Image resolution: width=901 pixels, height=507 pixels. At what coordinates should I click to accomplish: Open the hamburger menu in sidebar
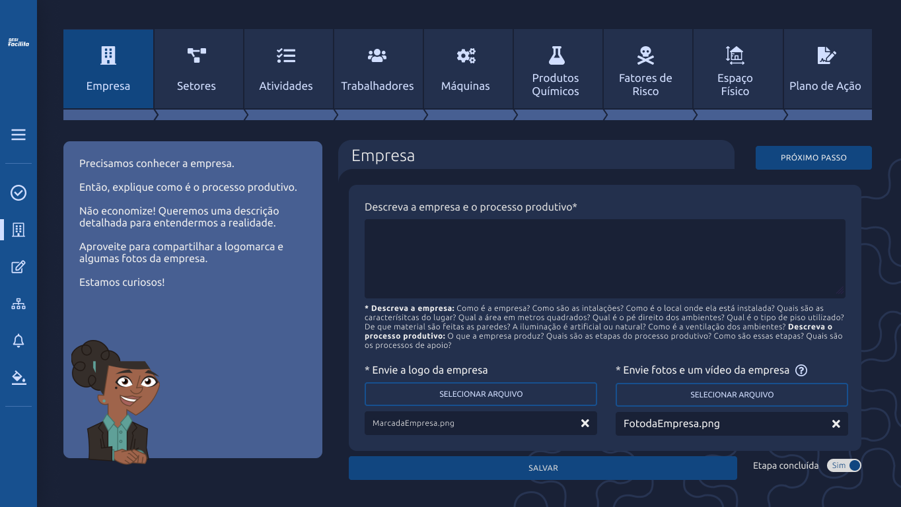18,135
